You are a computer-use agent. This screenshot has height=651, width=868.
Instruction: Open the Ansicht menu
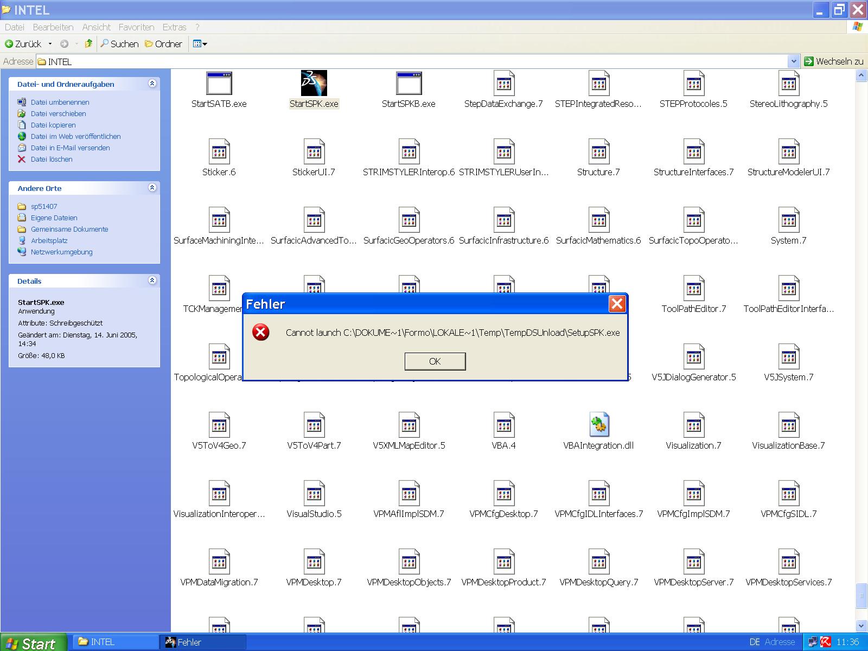coord(97,27)
